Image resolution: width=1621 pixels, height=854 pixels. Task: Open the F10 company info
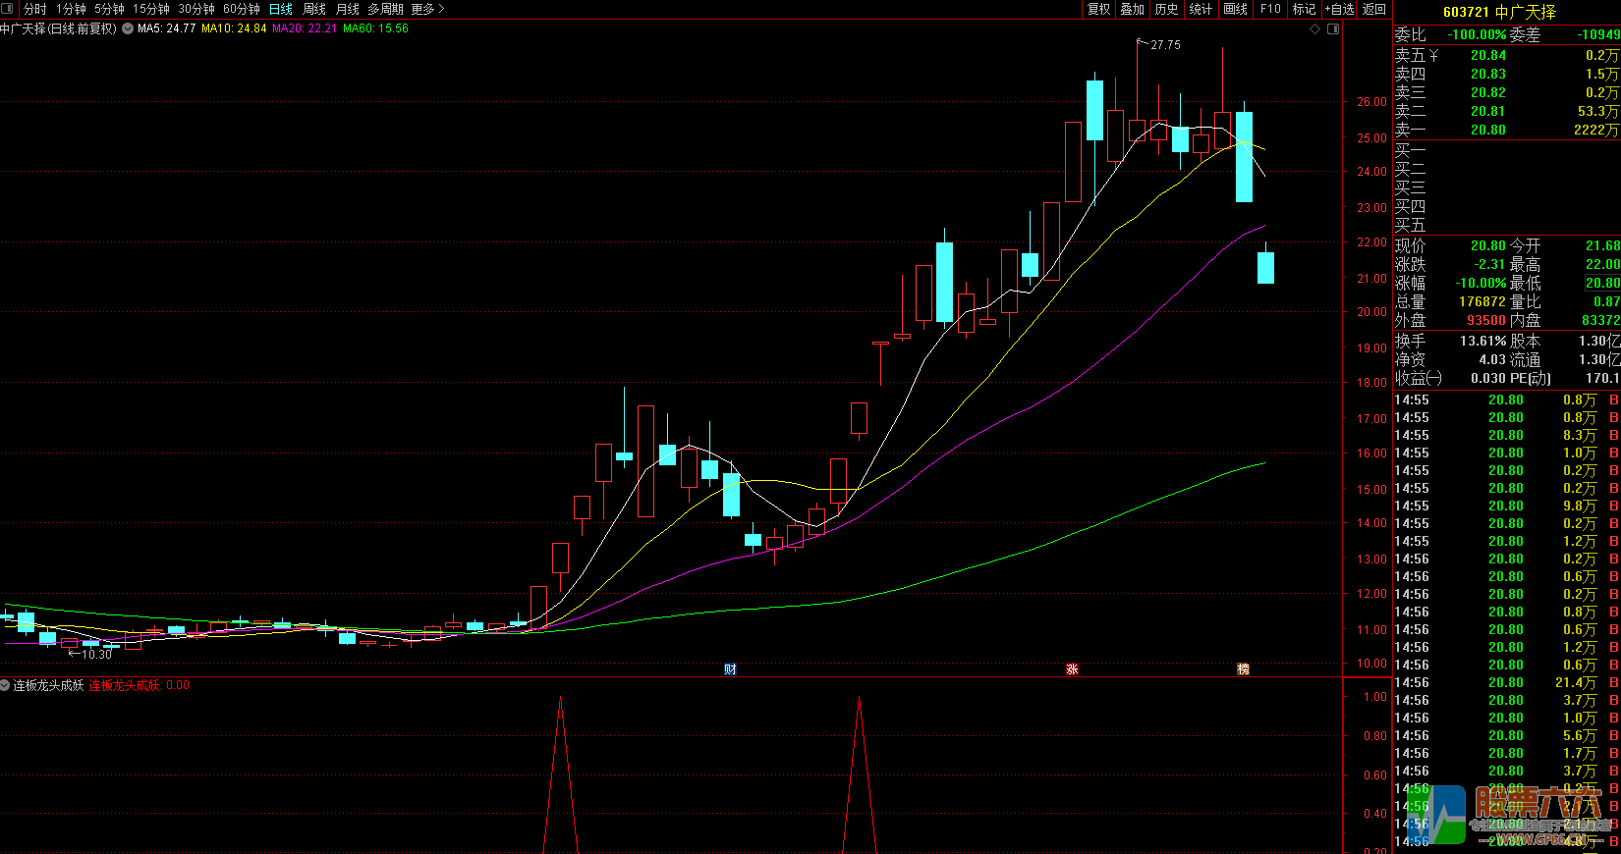pyautogui.click(x=1270, y=9)
